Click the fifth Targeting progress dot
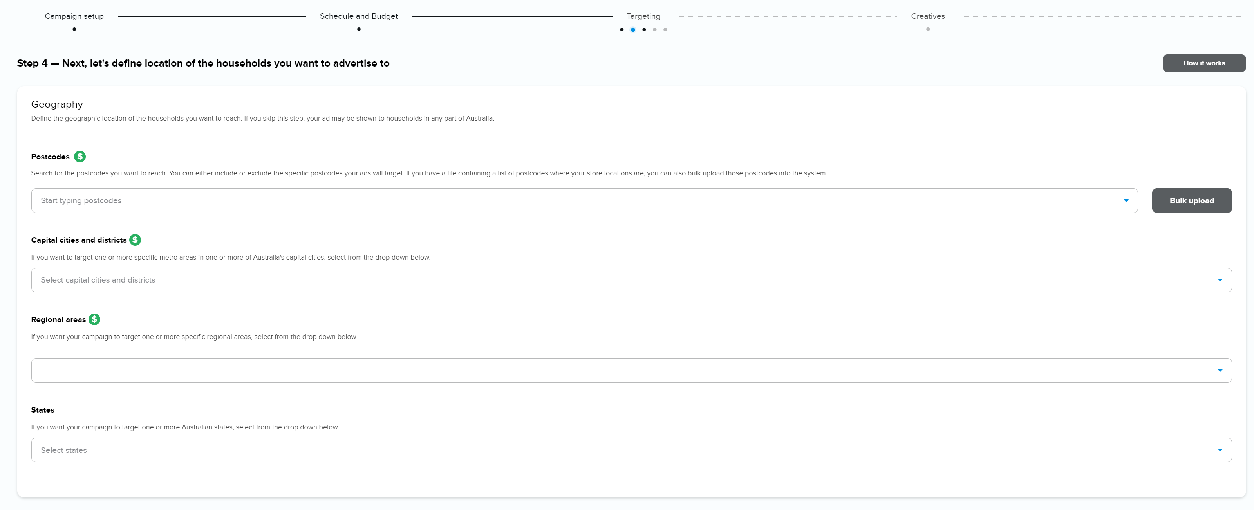 pyautogui.click(x=665, y=30)
